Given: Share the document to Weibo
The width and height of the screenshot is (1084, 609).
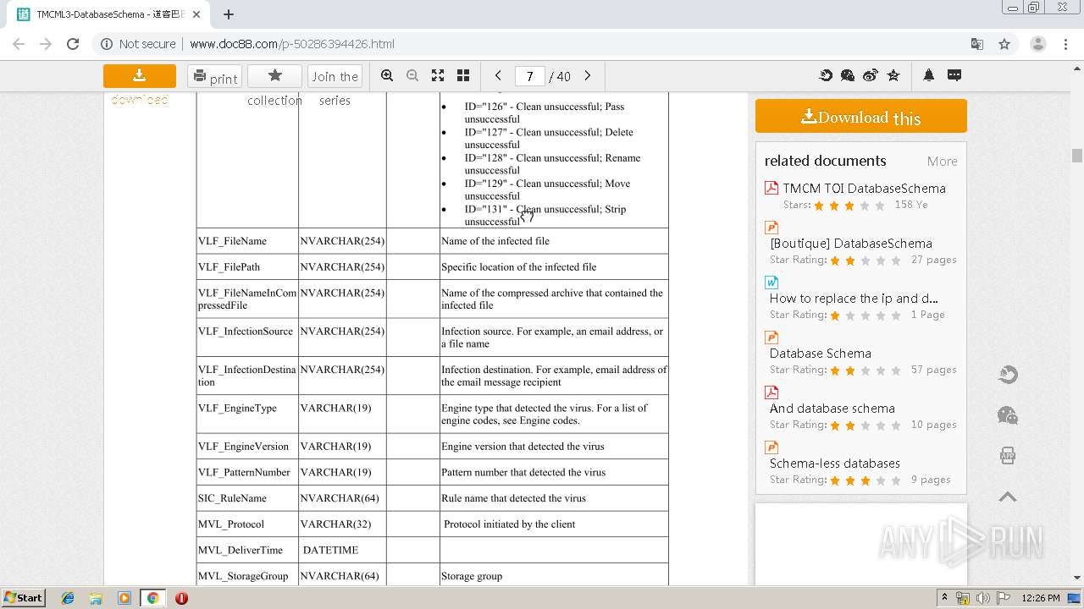Looking at the screenshot, I should click(871, 75).
